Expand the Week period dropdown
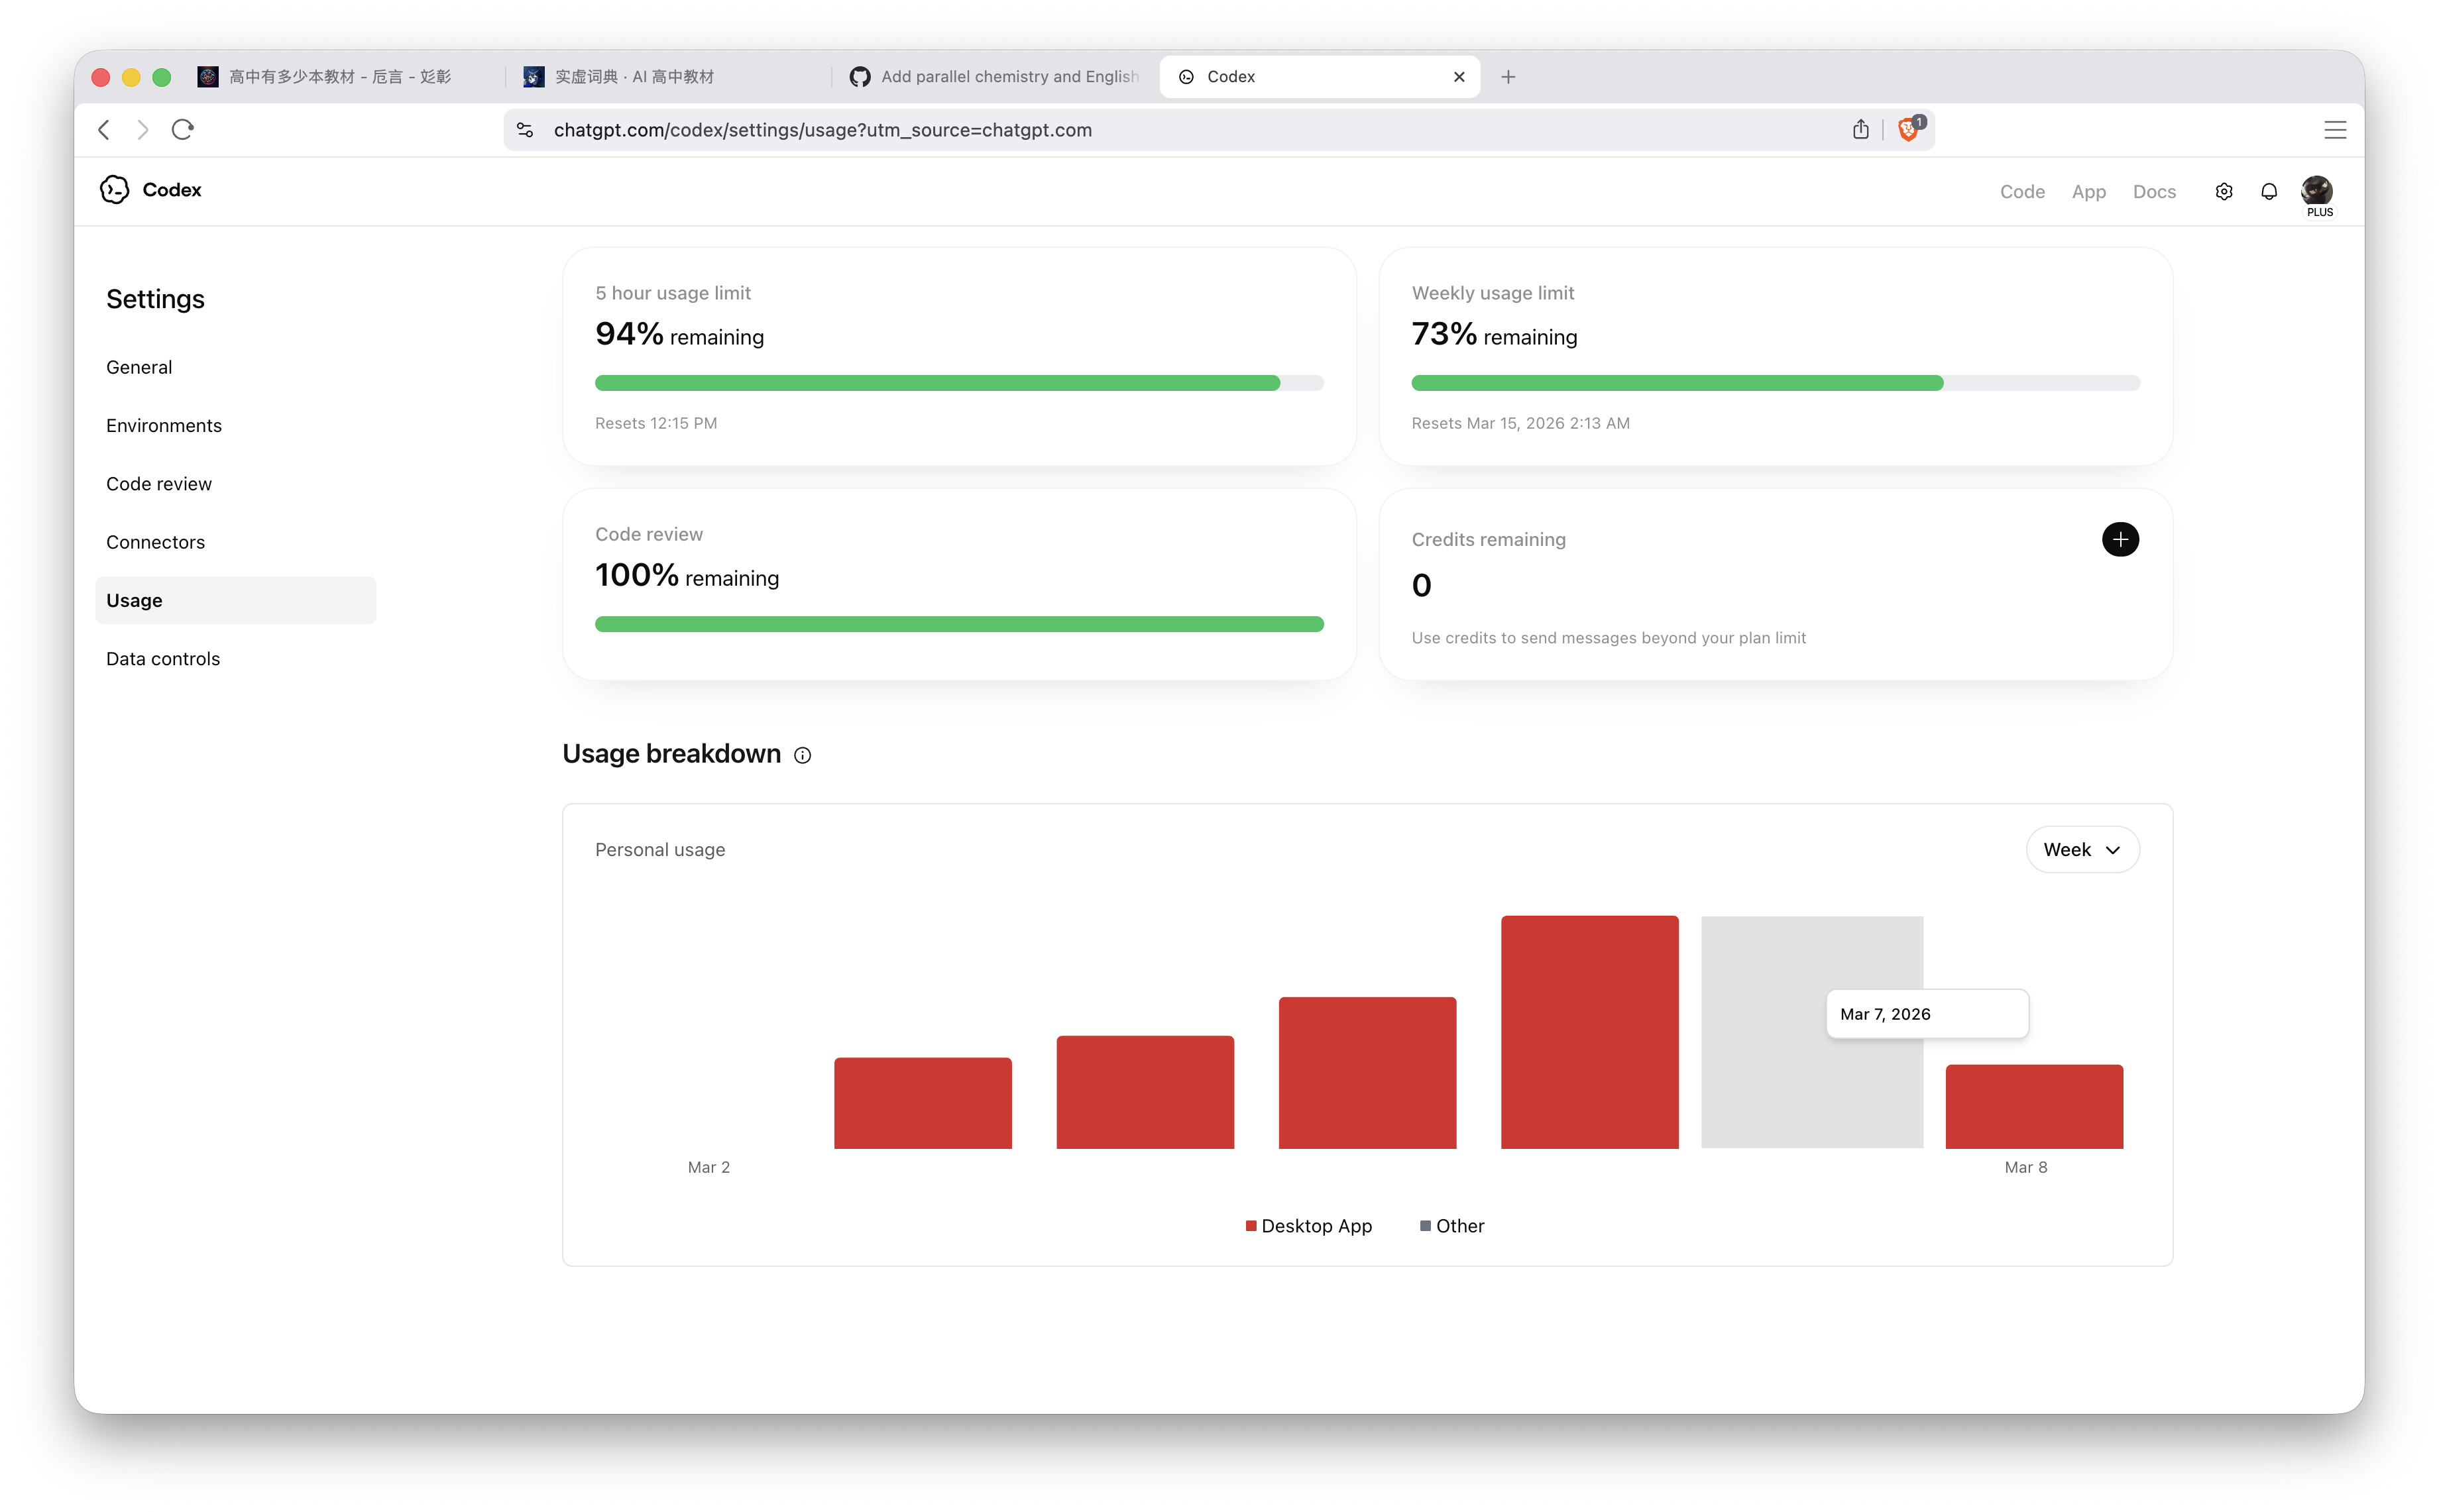This screenshot has height=1512, width=2439. [2082, 849]
